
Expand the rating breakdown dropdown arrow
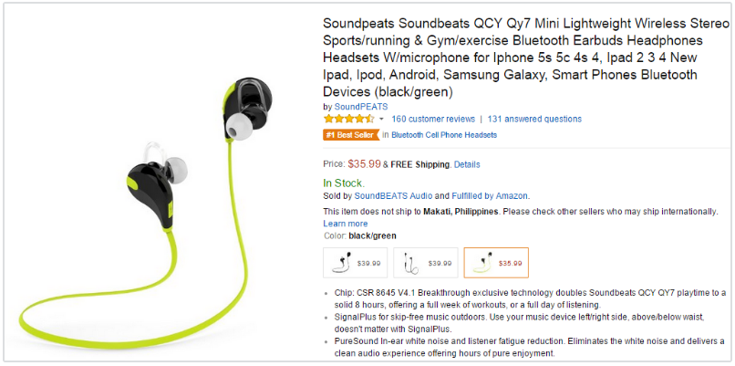(381, 120)
